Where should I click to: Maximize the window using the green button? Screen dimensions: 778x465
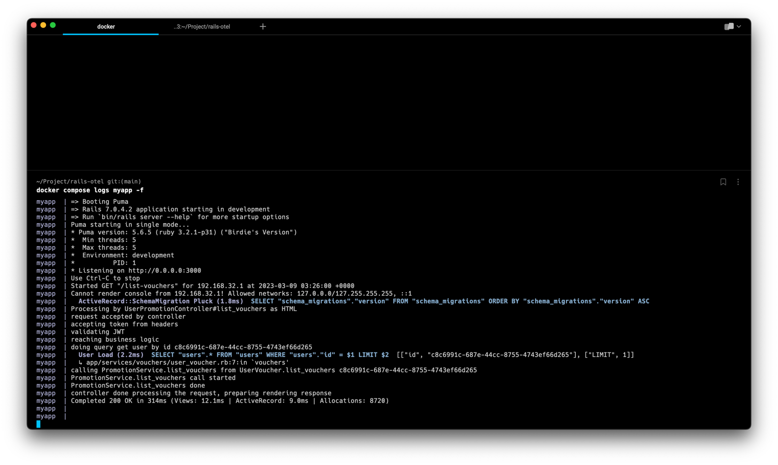coord(53,25)
